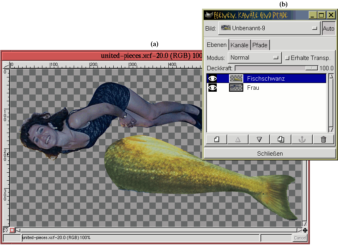Switch to the Kanäle tab
338x245 pixels.
[x=239, y=45]
